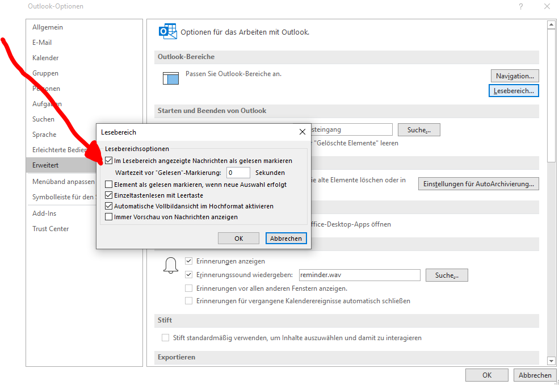559x385 pixels.
Task: Click the Outlook-Bereiche pane layout icon
Action: coord(171,78)
